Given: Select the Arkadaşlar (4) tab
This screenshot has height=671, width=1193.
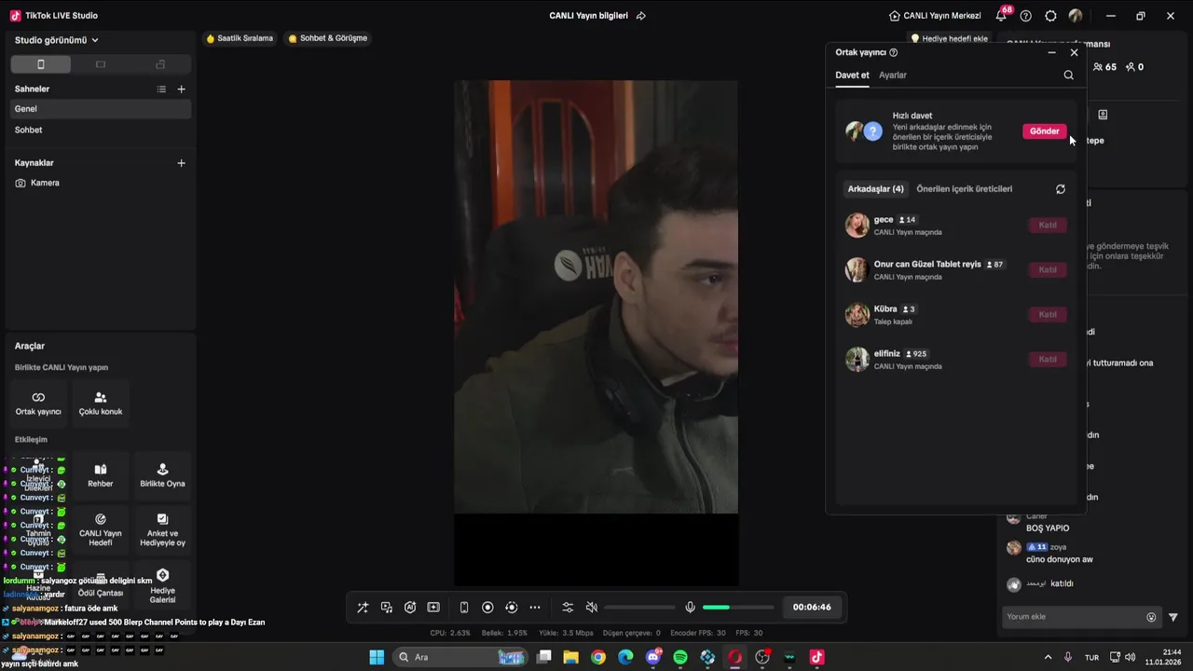Looking at the screenshot, I should click(x=875, y=189).
